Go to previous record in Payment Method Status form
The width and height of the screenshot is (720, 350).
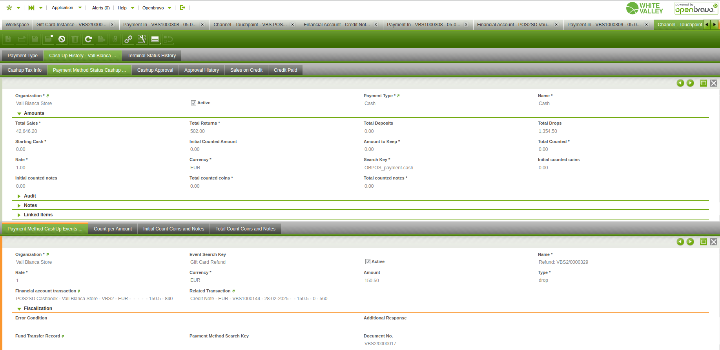(x=680, y=83)
